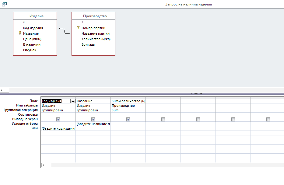284x185 pixels.
Task: Click left scroll arrow below the design grid
Action: (x=43, y=165)
